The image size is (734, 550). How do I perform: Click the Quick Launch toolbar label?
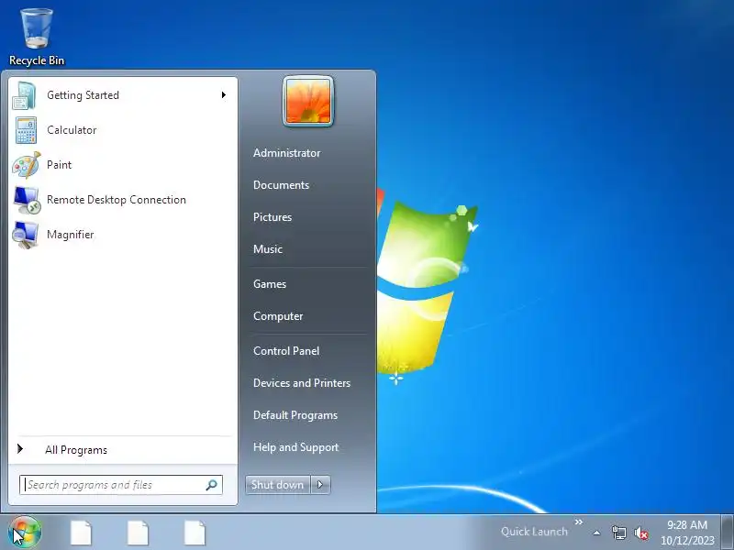pos(534,532)
